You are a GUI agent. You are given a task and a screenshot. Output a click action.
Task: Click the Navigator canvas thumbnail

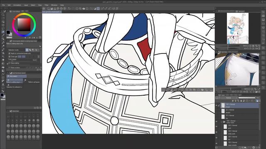[238, 28]
